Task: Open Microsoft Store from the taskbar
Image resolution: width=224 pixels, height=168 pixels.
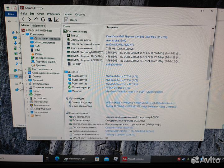Action: click(97, 159)
